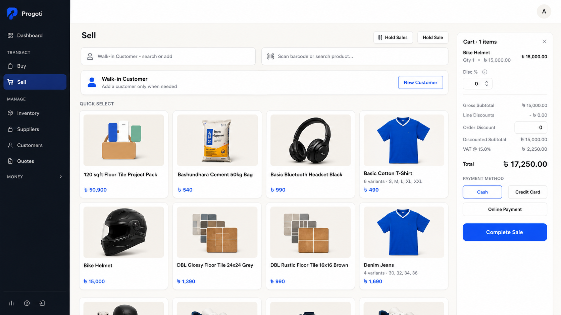561x315 pixels.
Task: Add DBL Rustic Floor Tile 16x16 Brown
Action: [310, 246]
